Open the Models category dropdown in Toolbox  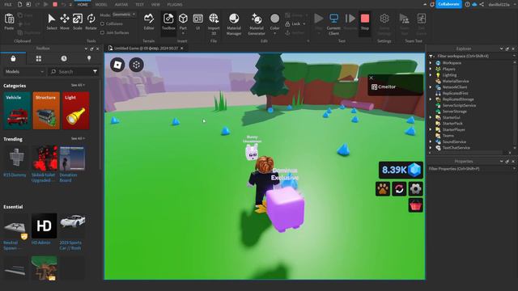[x=24, y=72]
